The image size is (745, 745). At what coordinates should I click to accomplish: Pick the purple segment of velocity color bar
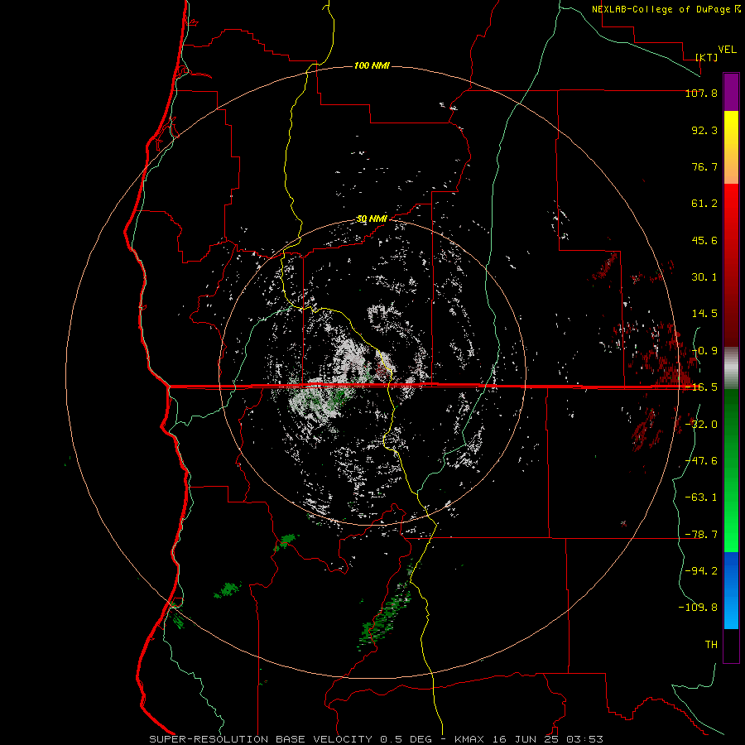(731, 92)
